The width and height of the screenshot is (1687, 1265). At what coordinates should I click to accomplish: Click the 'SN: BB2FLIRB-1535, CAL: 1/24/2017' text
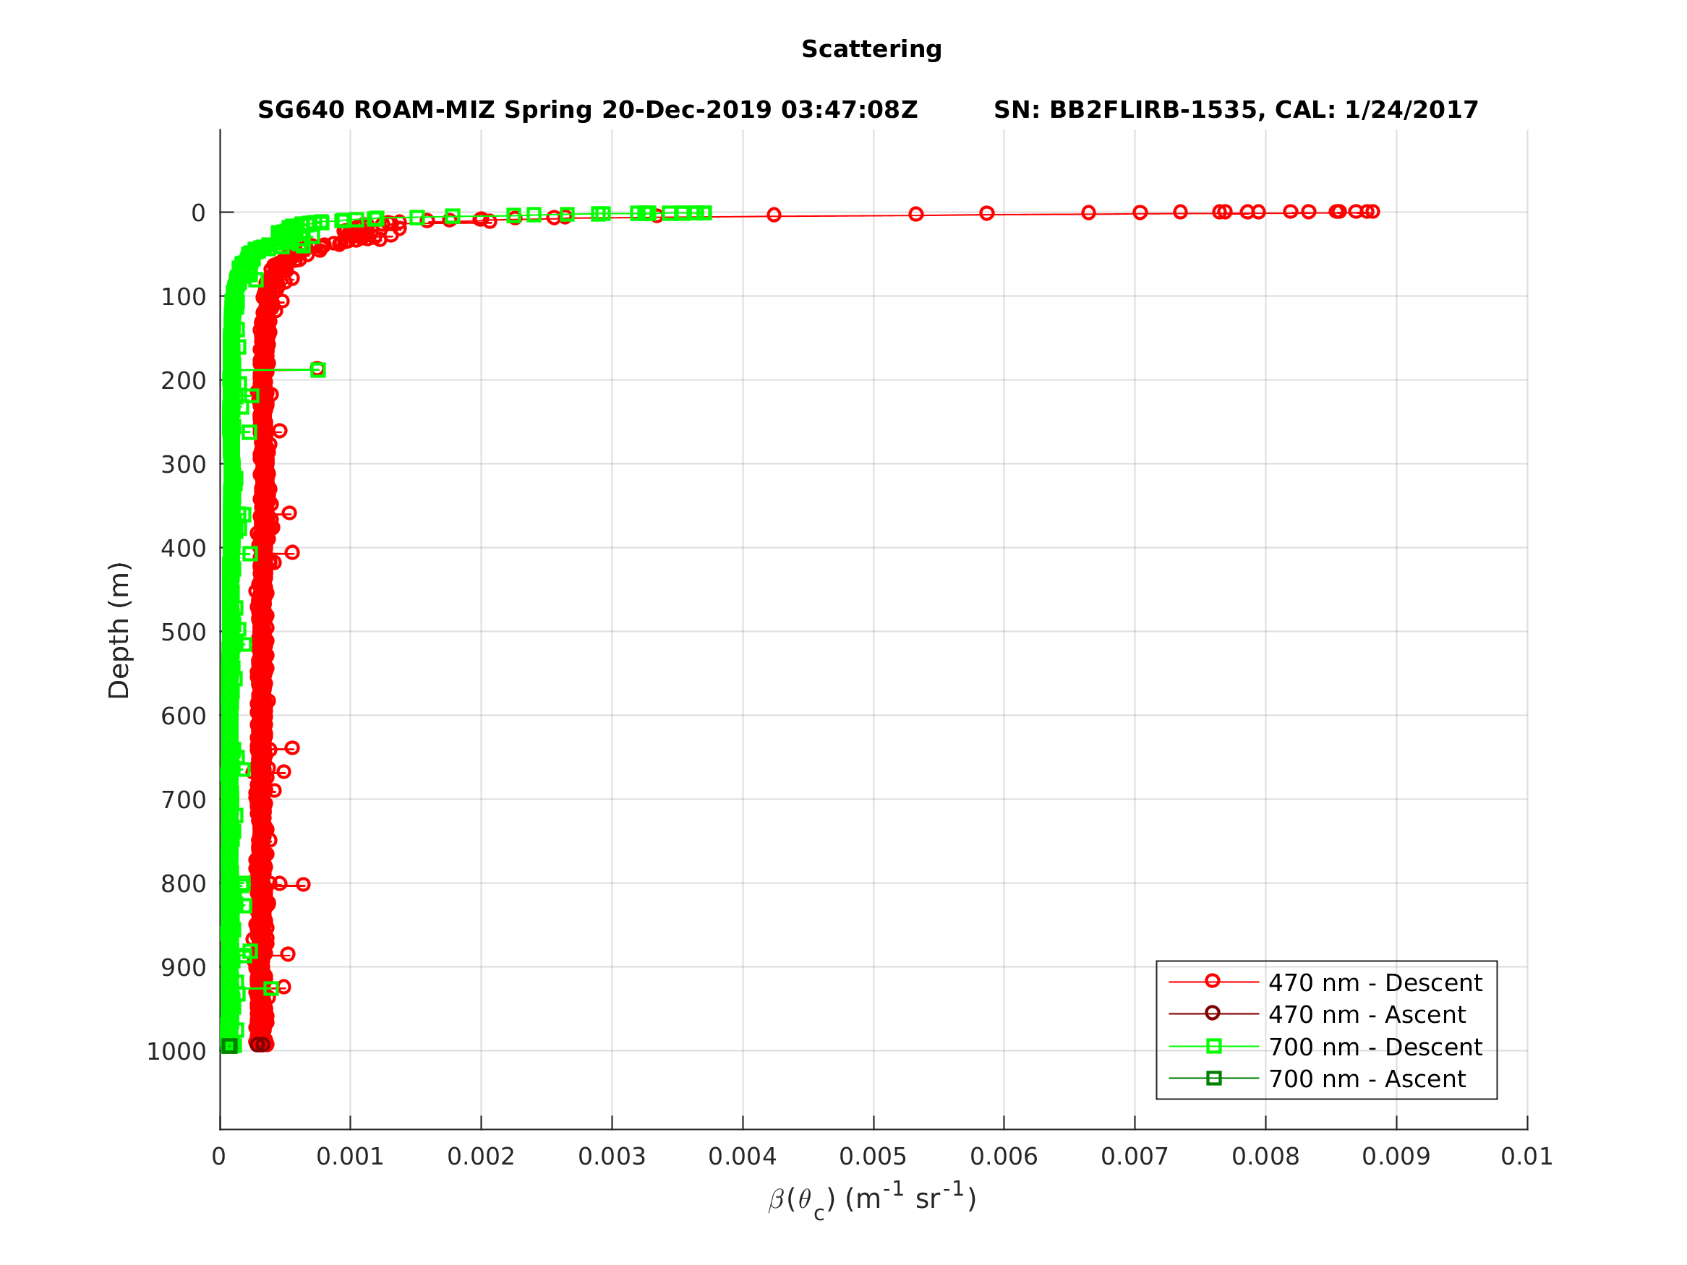click(x=1236, y=111)
